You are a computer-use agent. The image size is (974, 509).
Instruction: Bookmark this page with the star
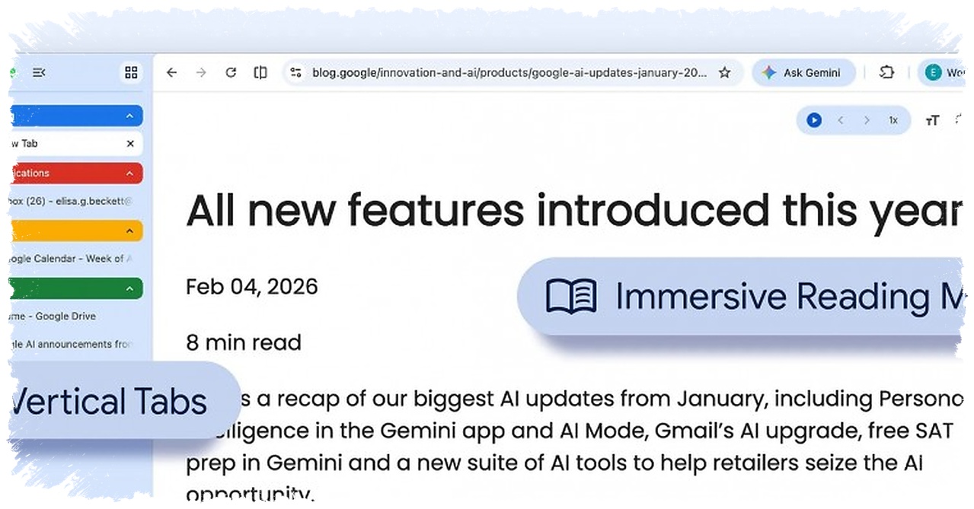[x=724, y=73]
